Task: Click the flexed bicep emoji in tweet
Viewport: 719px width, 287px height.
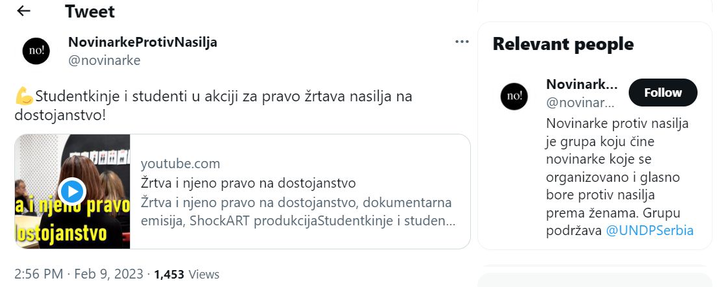Action: point(24,97)
